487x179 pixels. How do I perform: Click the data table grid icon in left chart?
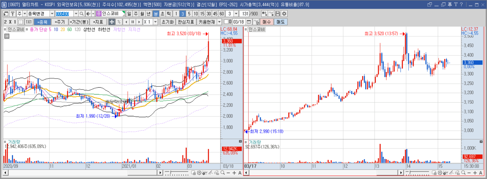tap(7, 36)
